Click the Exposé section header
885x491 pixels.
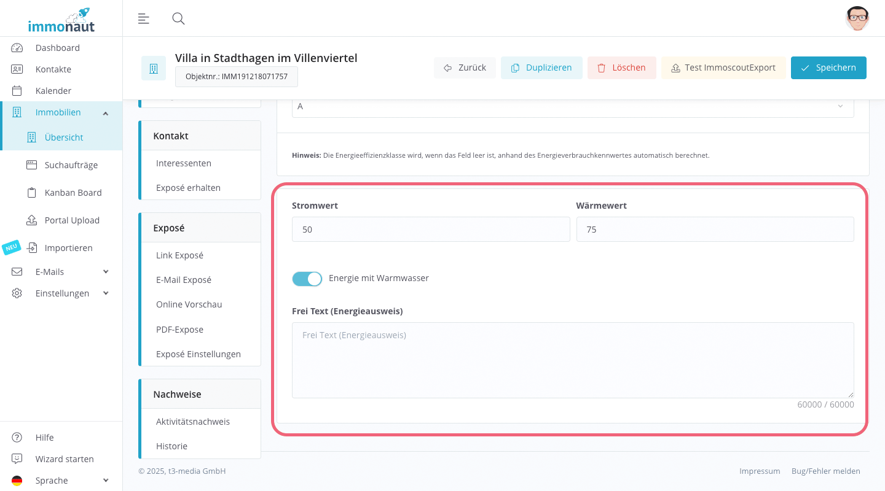[201, 228]
